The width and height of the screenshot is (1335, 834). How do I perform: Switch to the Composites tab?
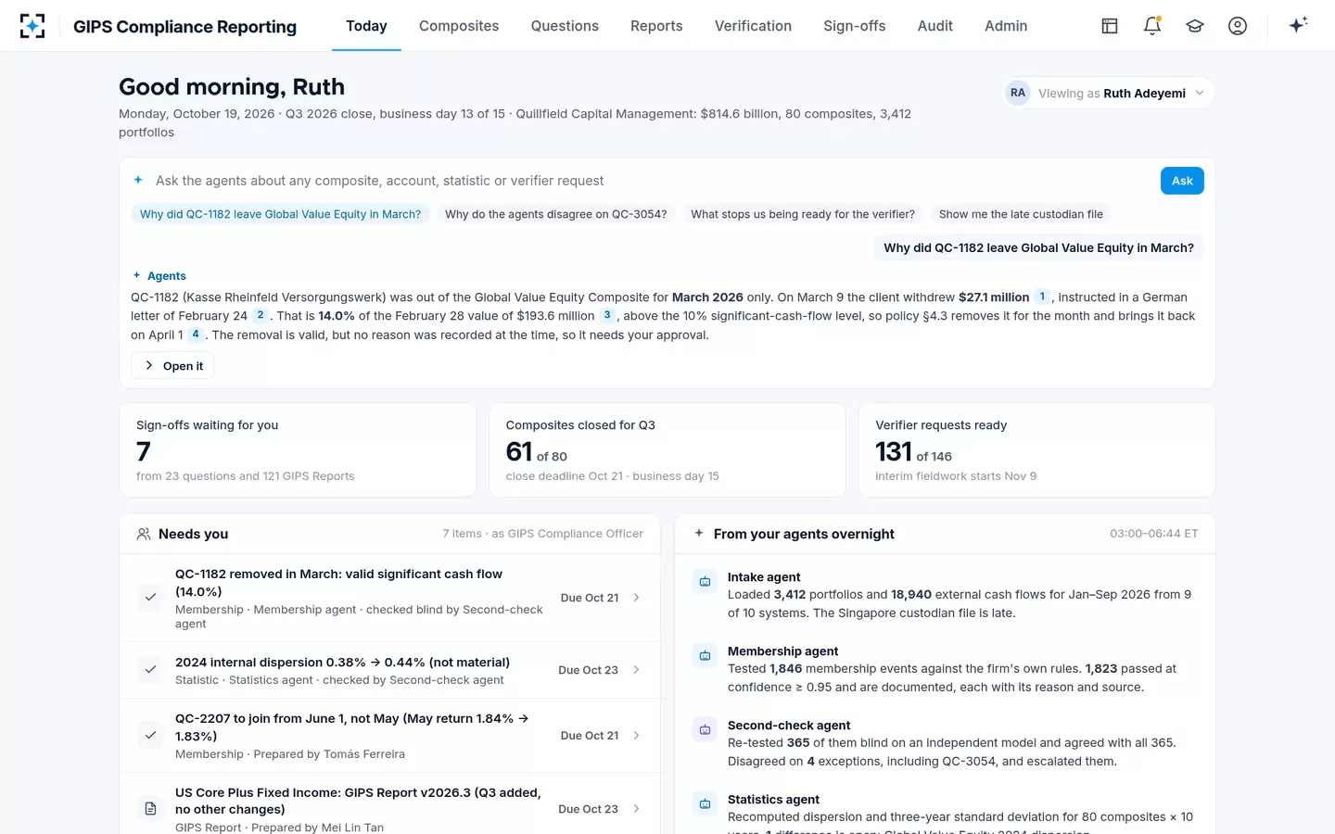tap(459, 26)
